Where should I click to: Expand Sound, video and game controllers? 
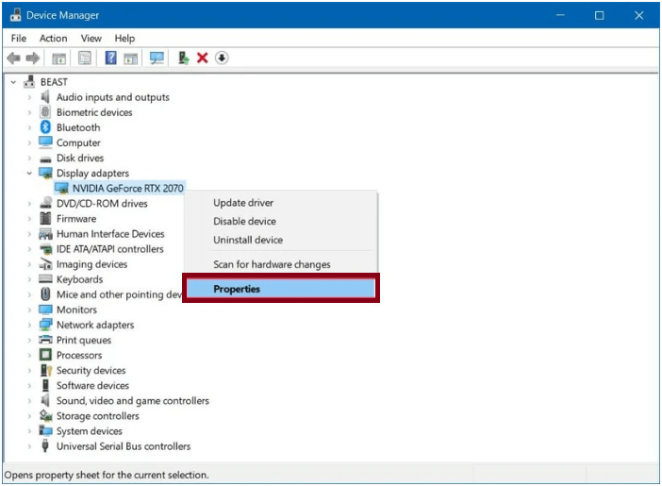pos(29,401)
